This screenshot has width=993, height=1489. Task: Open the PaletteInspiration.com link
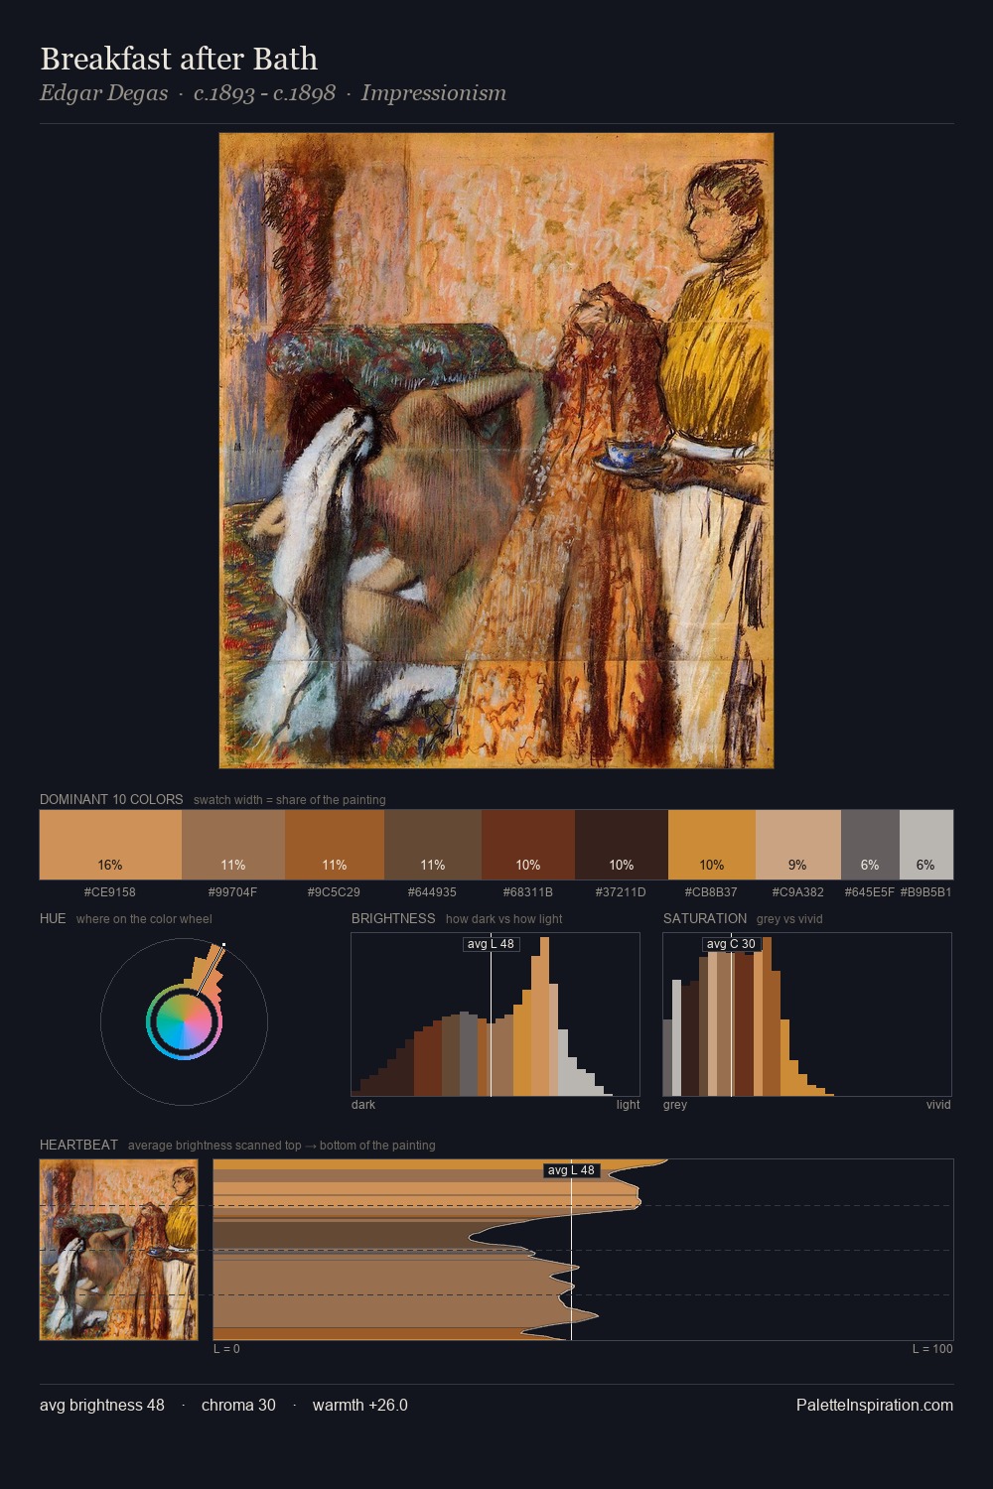(875, 1405)
